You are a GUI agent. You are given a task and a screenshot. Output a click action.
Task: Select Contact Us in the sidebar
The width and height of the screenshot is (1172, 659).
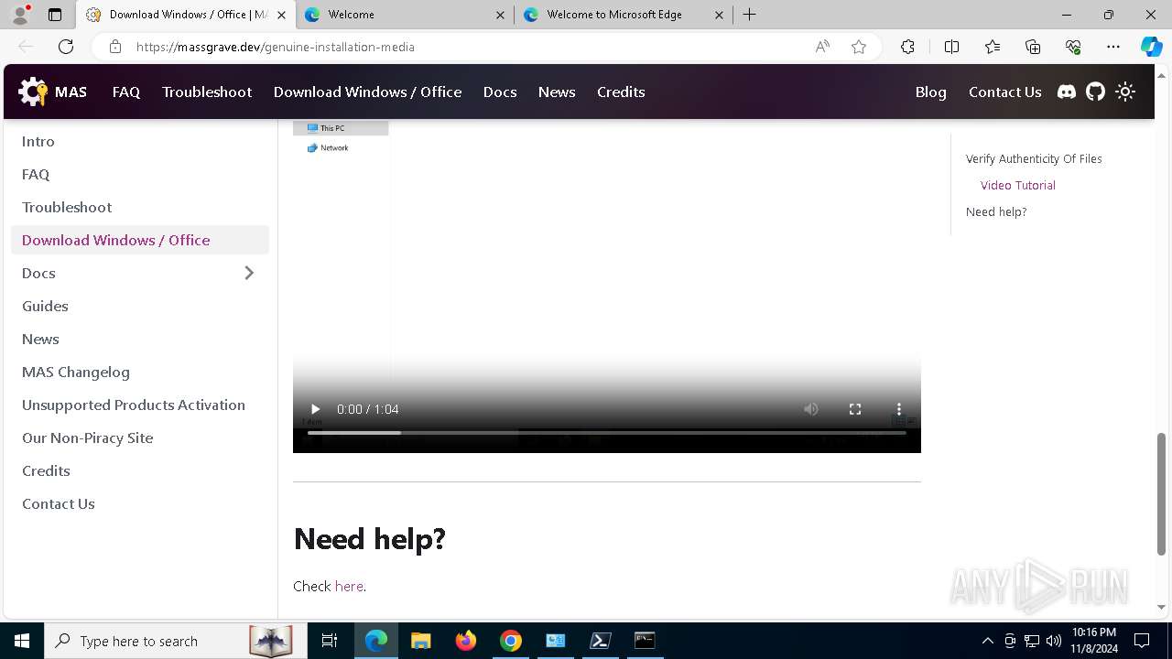tap(140, 503)
